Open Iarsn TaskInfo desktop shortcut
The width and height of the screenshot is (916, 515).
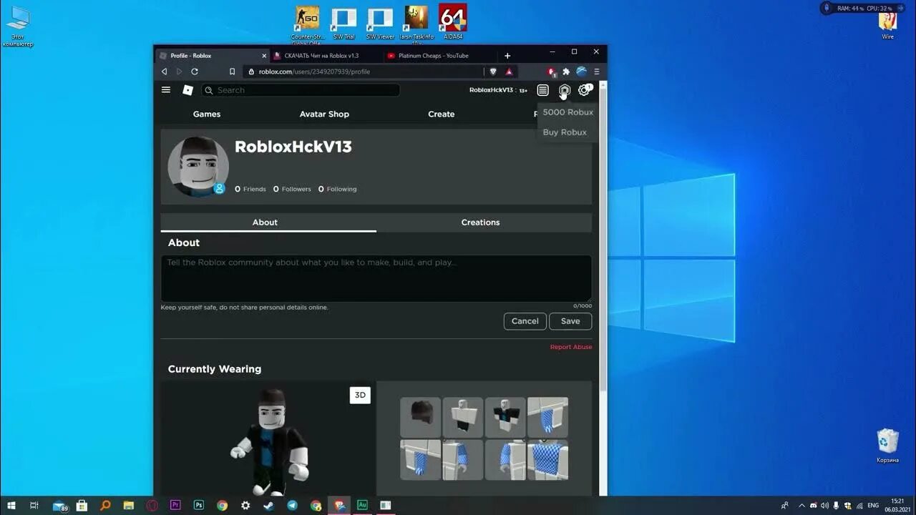pyautogui.click(x=416, y=24)
